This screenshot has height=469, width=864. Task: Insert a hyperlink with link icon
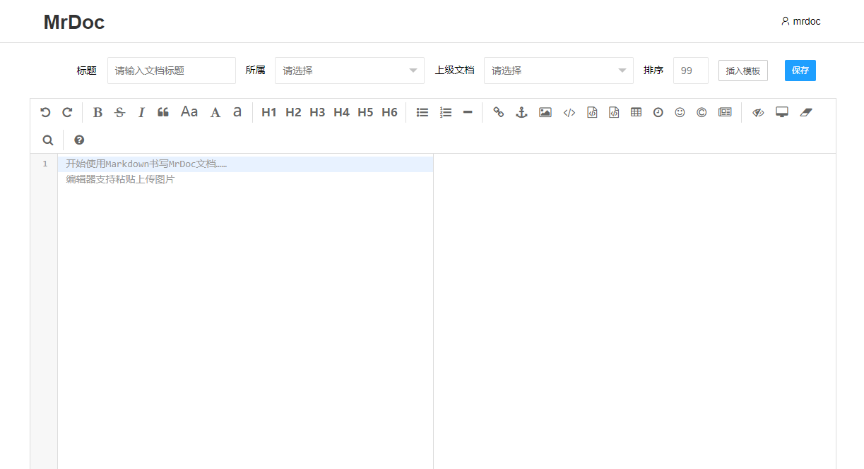499,112
